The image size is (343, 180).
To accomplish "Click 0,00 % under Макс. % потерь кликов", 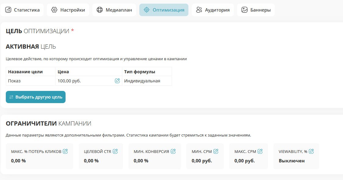I will tap(18, 161).
